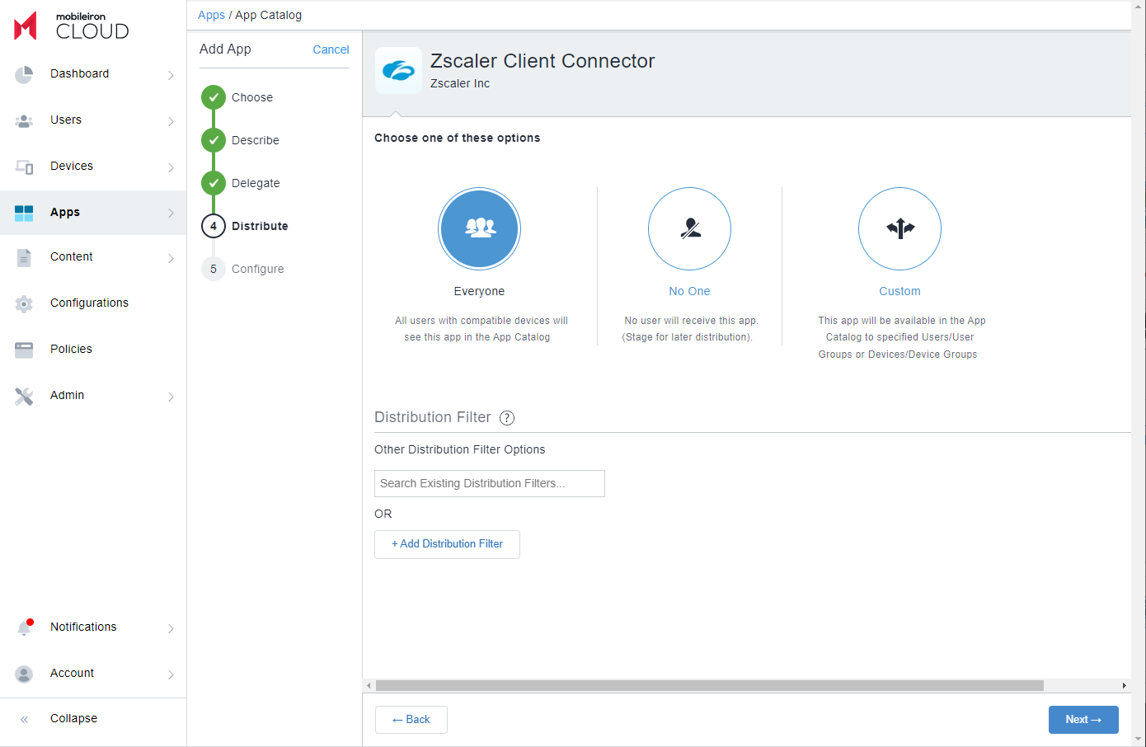
Task: Click the Zscaler Client Connector app icon
Action: pyautogui.click(x=398, y=71)
